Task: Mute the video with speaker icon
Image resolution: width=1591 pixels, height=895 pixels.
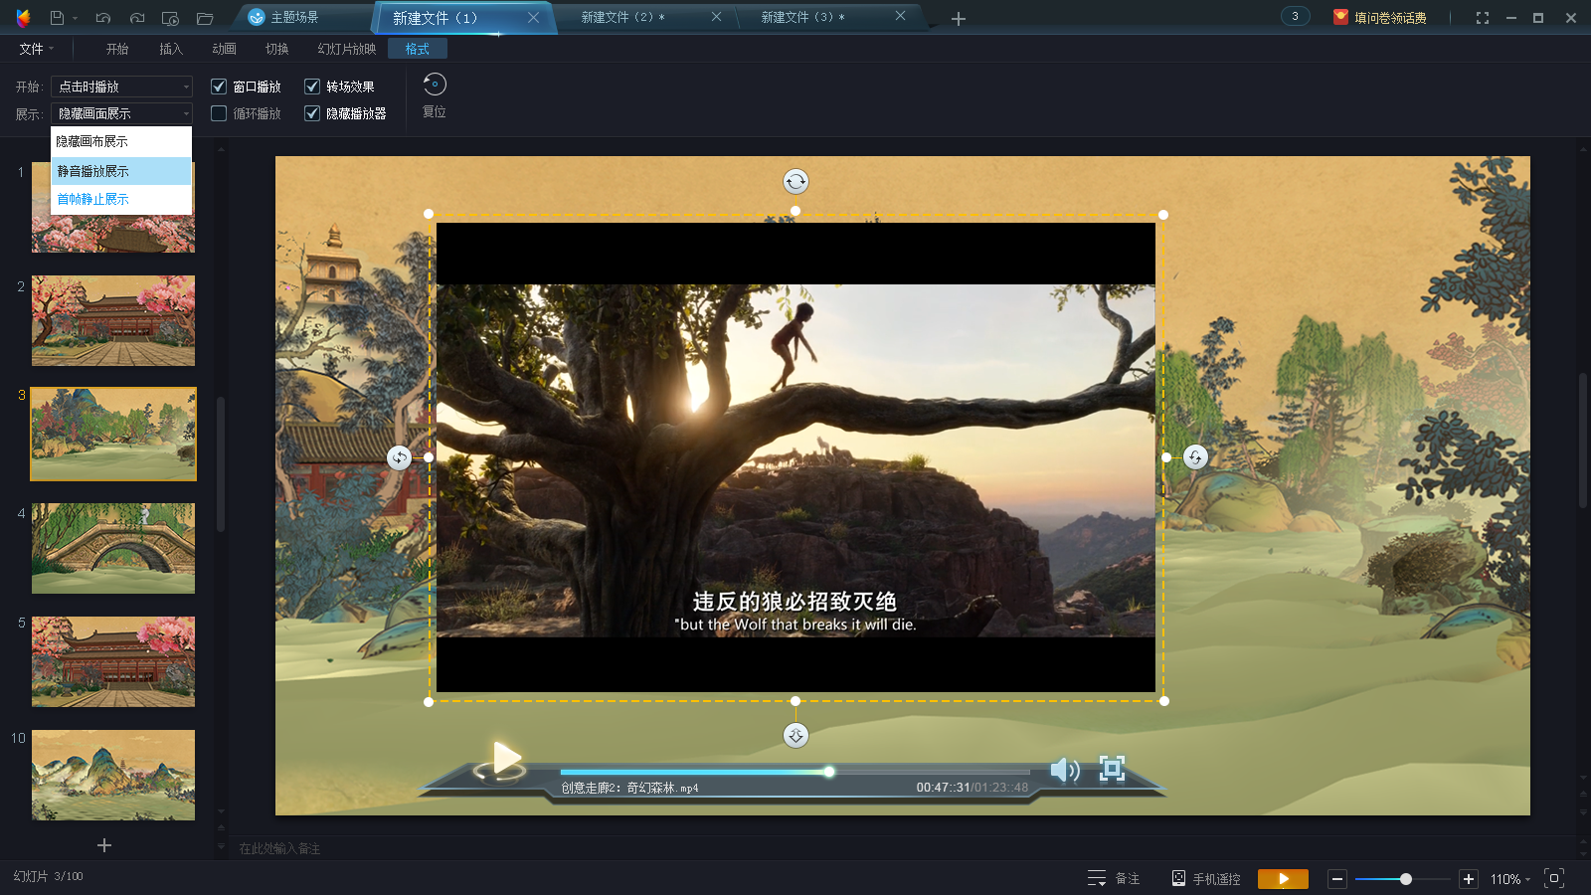Action: click(1065, 770)
